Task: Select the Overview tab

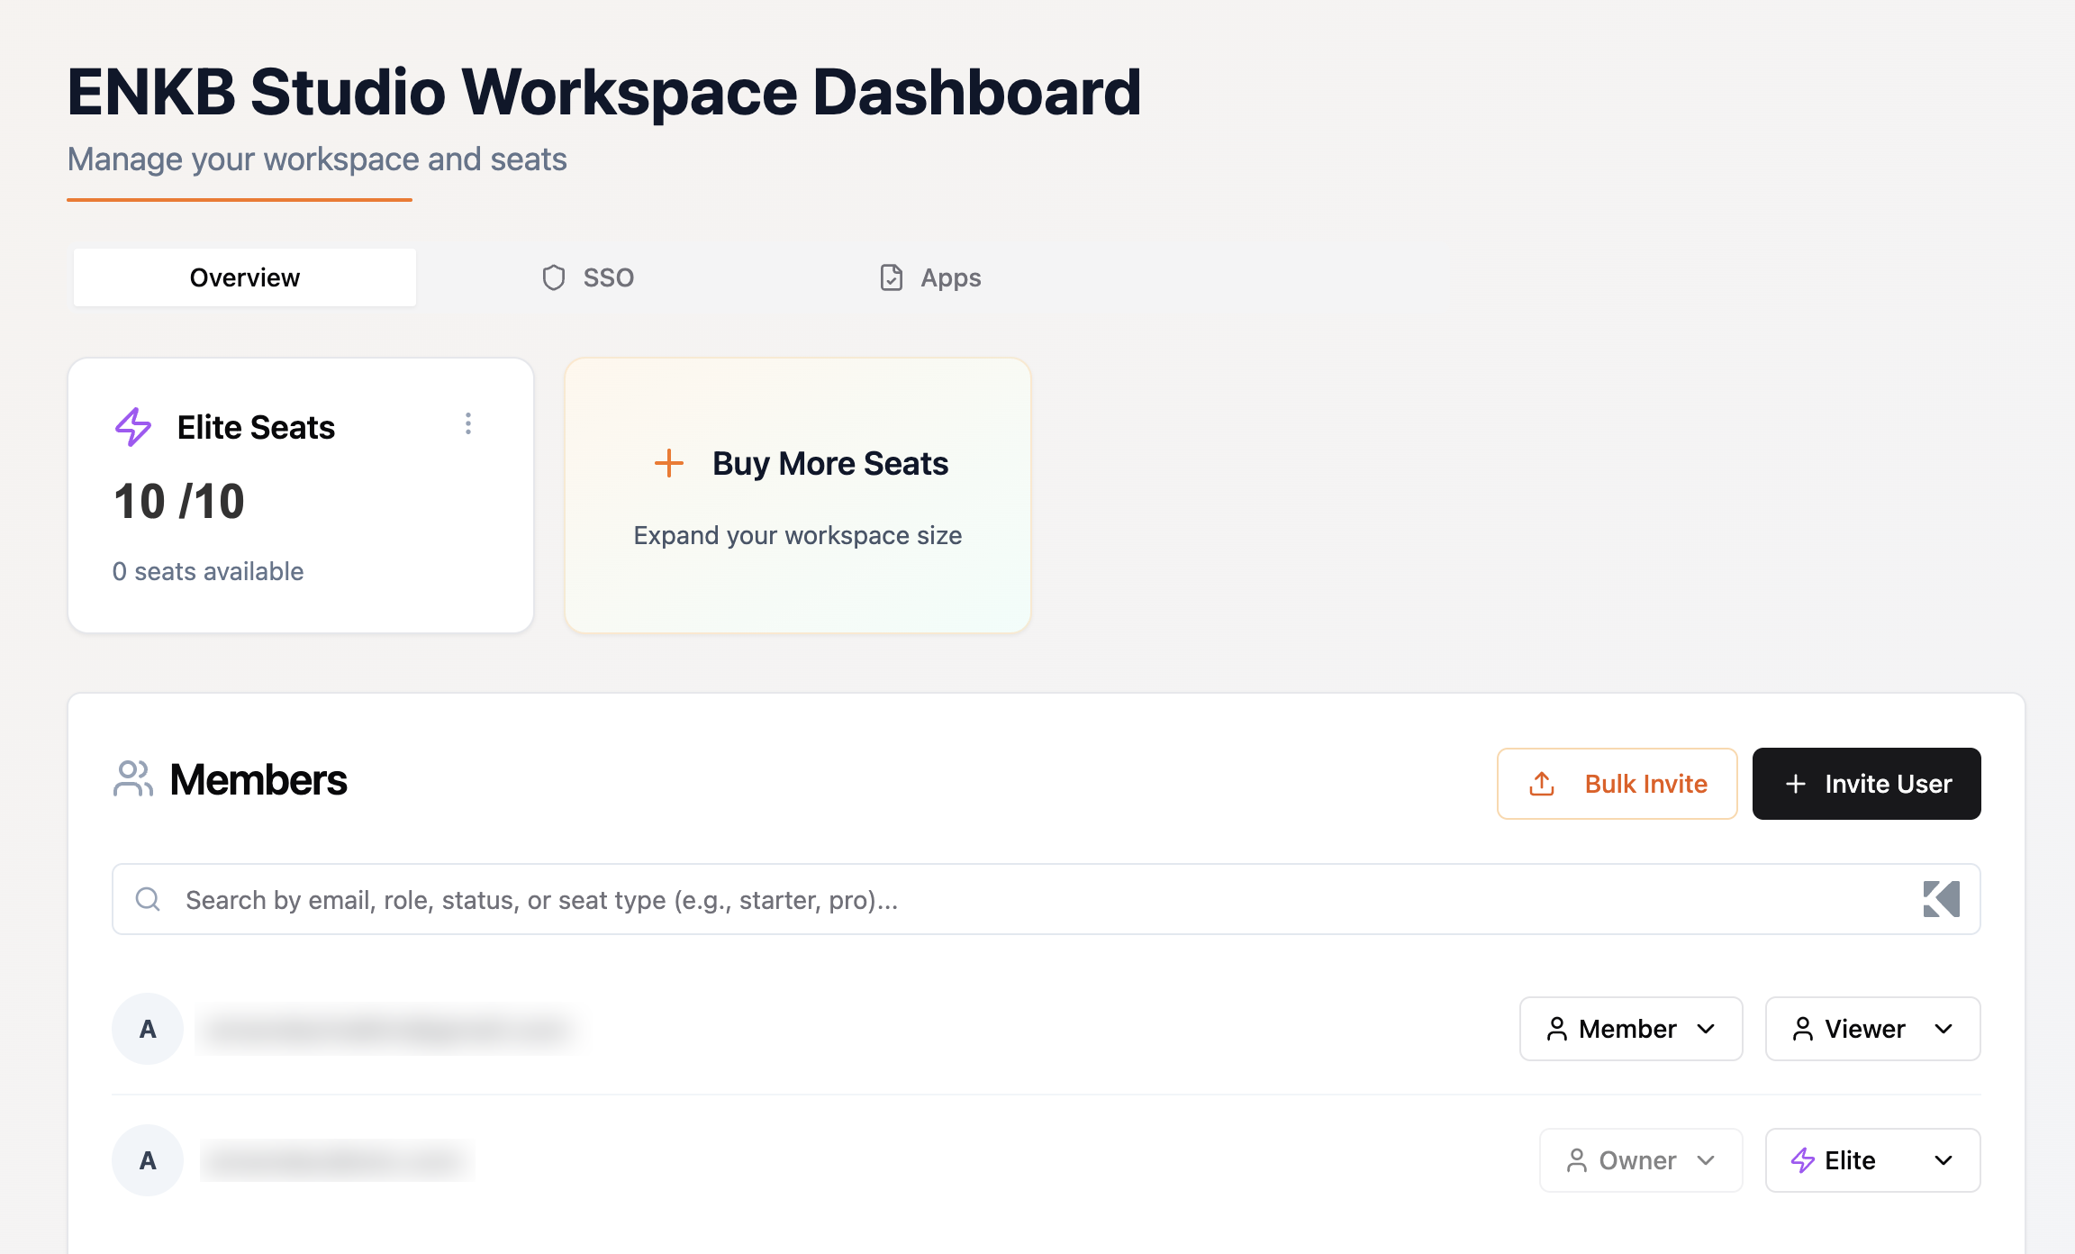Action: pyautogui.click(x=245, y=277)
